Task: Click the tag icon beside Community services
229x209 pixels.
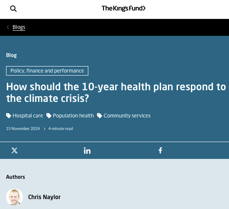Action: tap(100, 116)
